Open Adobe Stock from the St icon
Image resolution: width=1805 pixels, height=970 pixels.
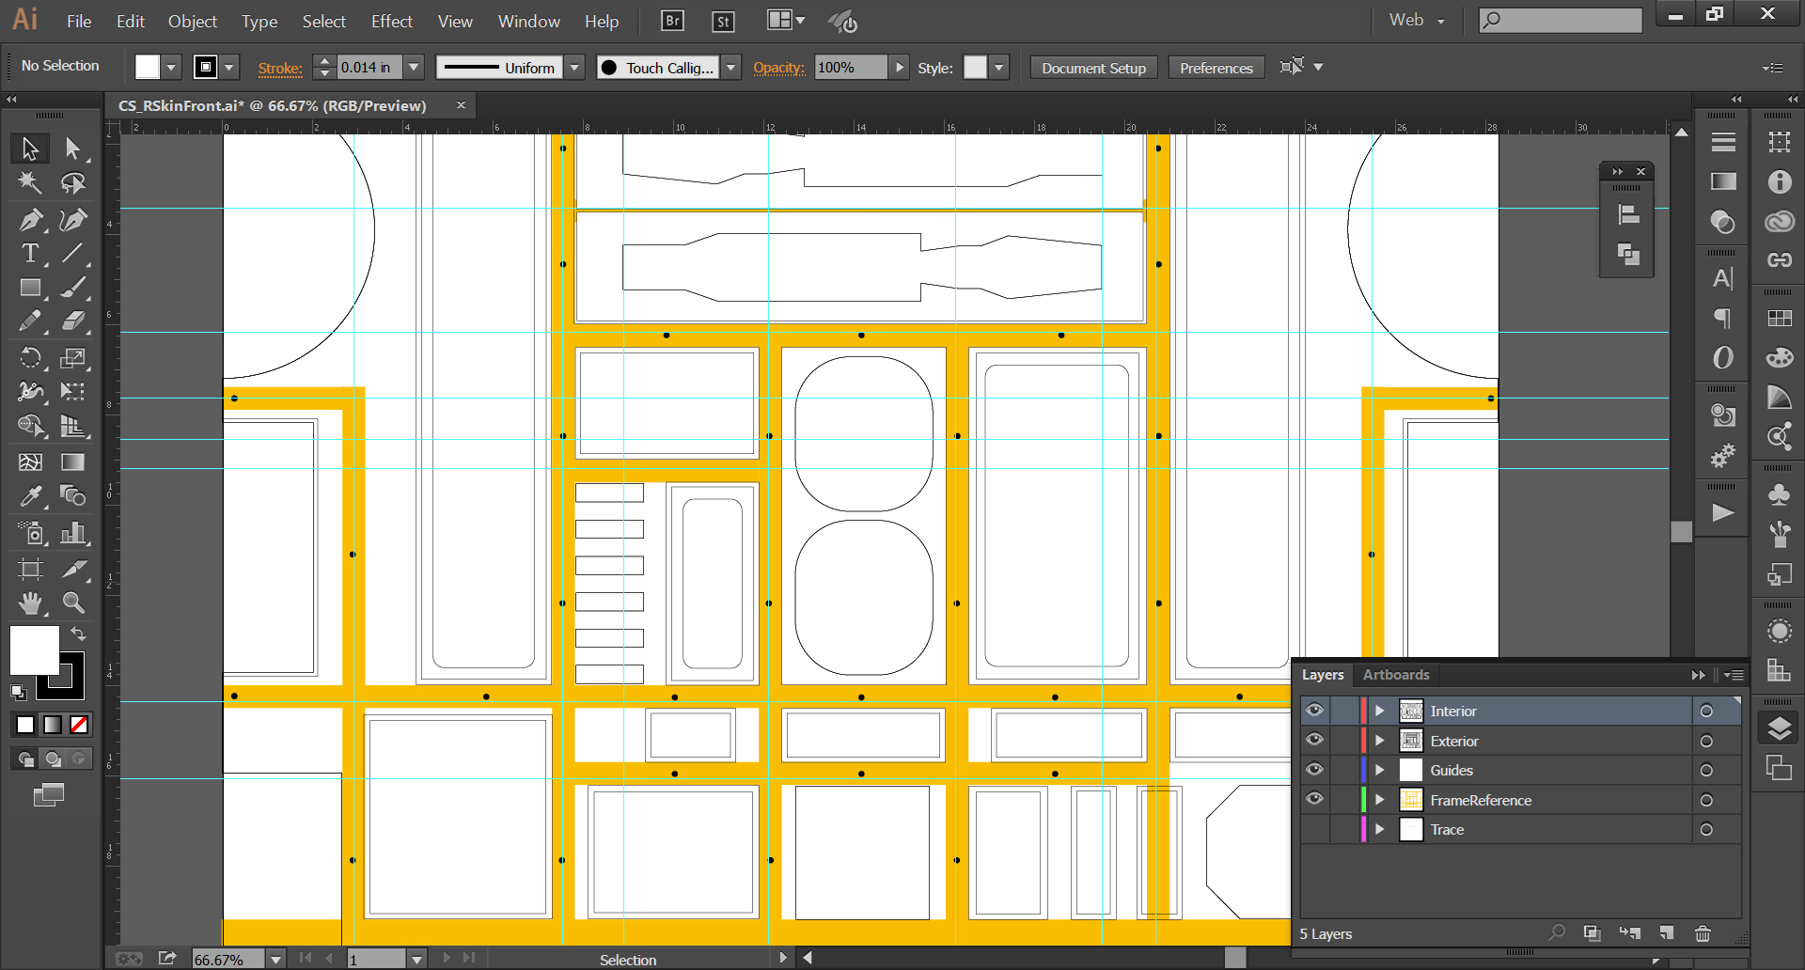(x=723, y=21)
